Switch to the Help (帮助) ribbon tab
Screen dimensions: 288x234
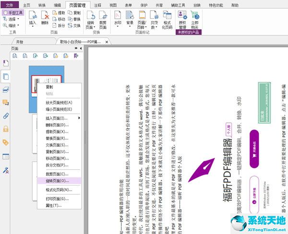tap(235, 5)
